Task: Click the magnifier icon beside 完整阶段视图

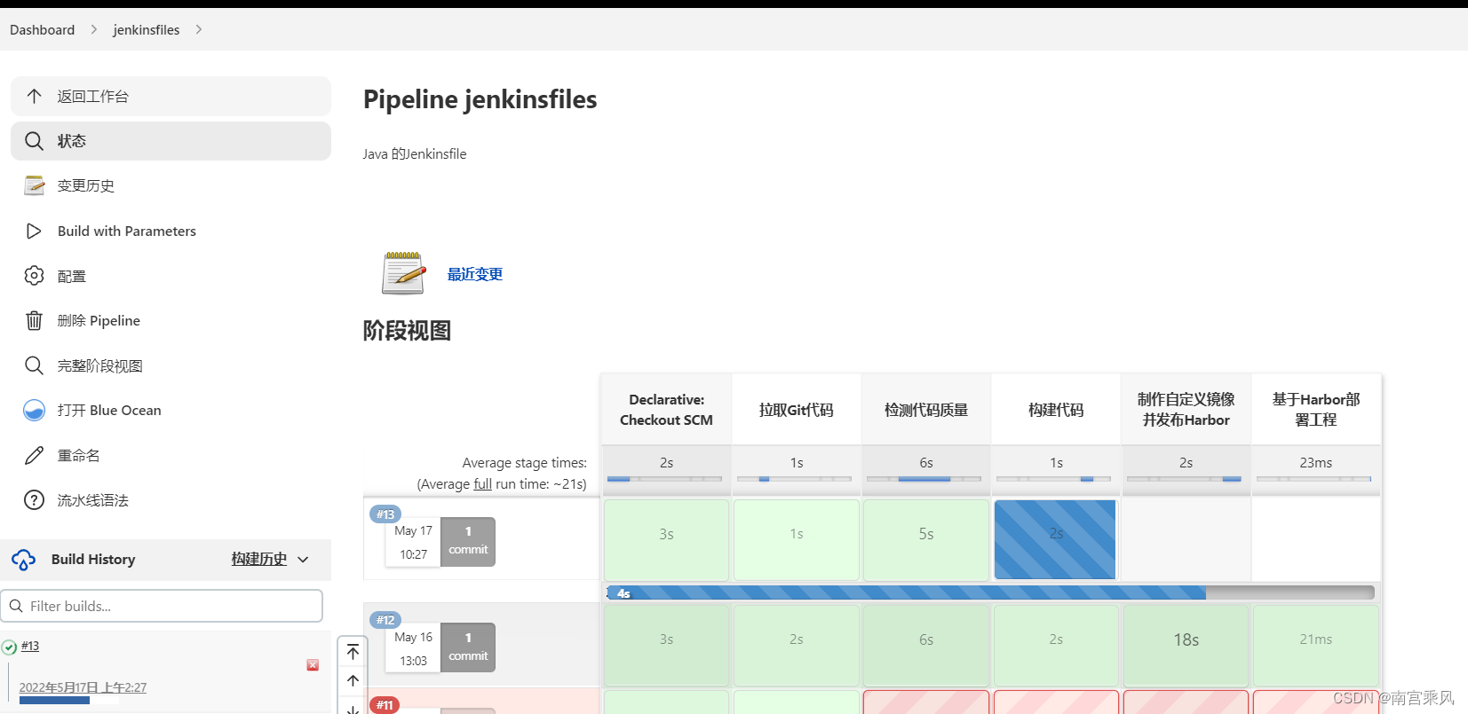Action: (34, 365)
